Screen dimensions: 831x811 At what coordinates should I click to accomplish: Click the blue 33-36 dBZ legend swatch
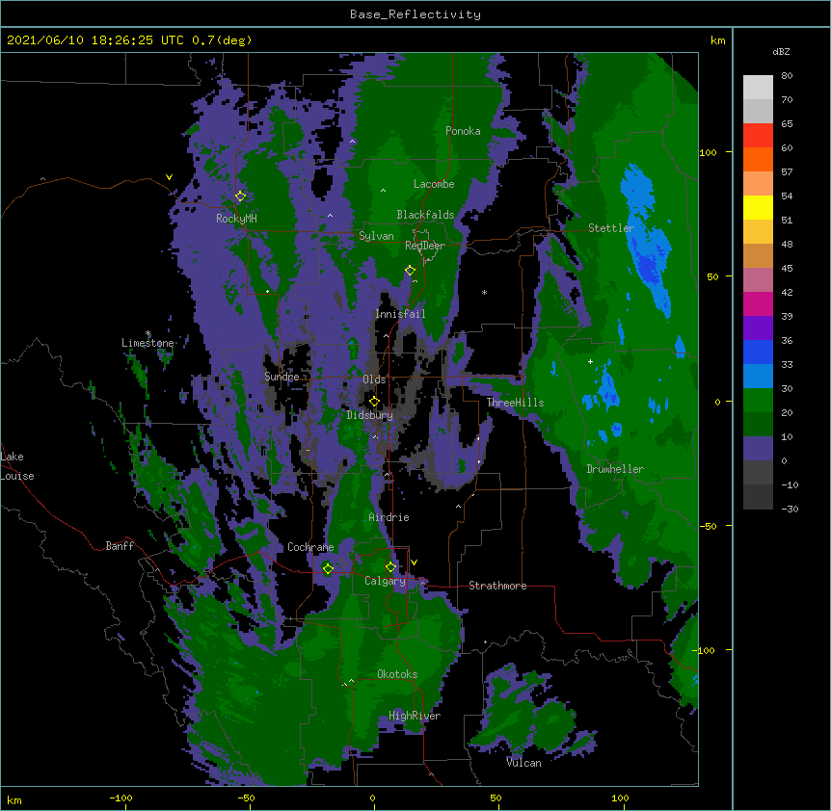pyautogui.click(x=758, y=352)
